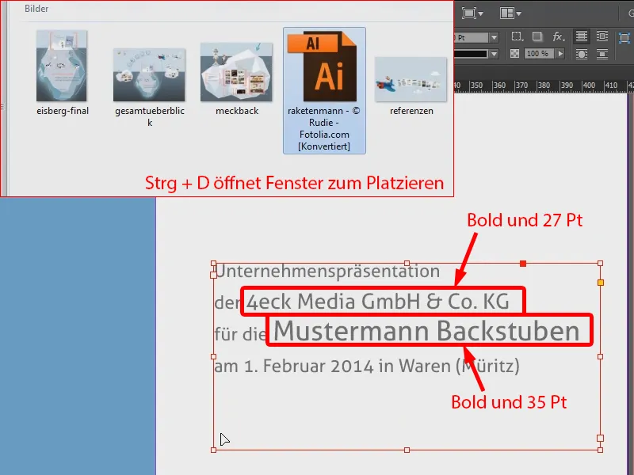Enable Wrap Around Object Shape
Image resolution: width=634 pixels, height=475 pixels.
(x=580, y=54)
